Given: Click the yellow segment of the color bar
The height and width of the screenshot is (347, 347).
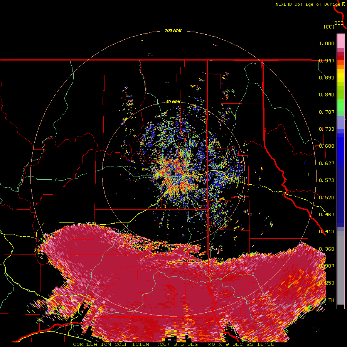Looking at the screenshot, I should pyautogui.click(x=340, y=76).
